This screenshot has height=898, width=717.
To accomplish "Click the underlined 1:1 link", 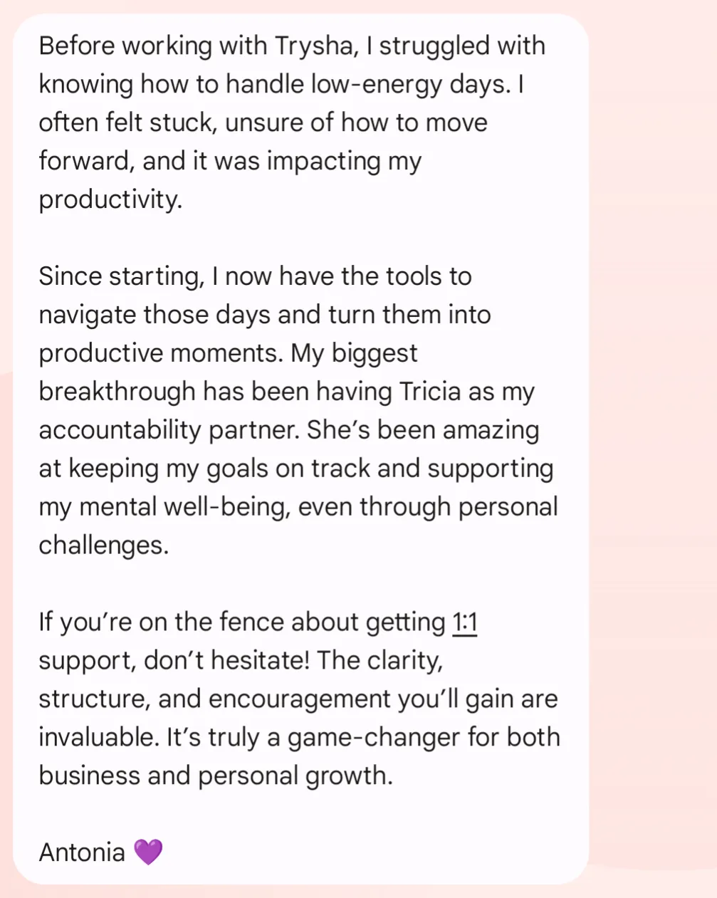I will (x=465, y=622).
